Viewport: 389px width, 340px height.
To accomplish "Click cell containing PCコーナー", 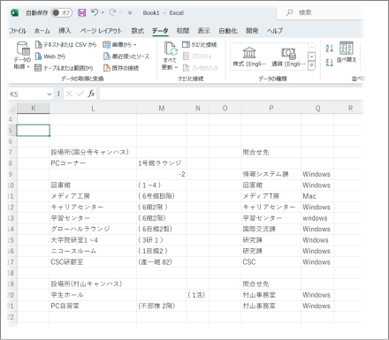I will pyautogui.click(x=93, y=163).
